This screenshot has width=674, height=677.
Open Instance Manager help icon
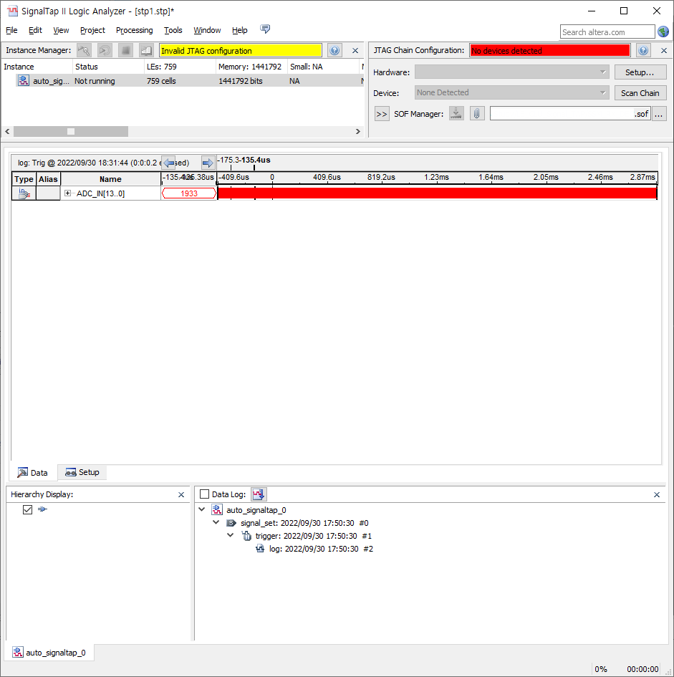[334, 51]
